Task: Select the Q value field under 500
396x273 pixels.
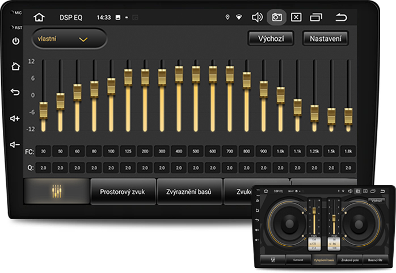Action: pos(196,168)
